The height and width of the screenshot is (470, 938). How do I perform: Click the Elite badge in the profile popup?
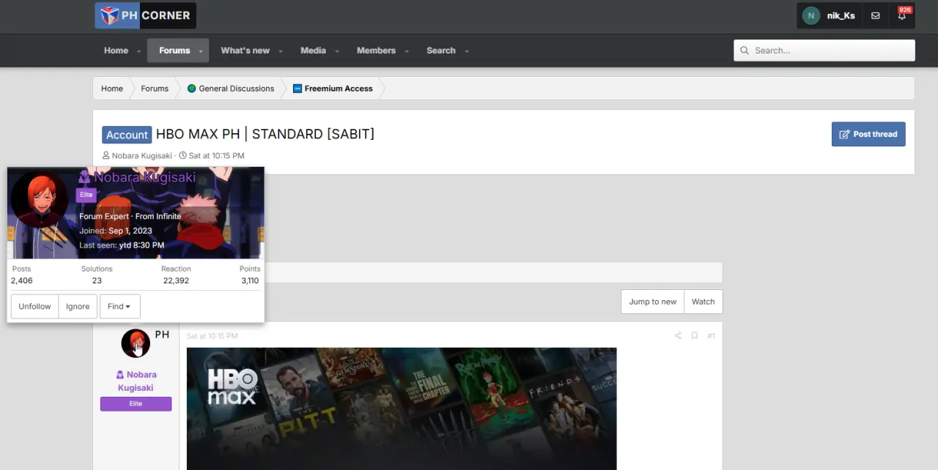point(86,195)
